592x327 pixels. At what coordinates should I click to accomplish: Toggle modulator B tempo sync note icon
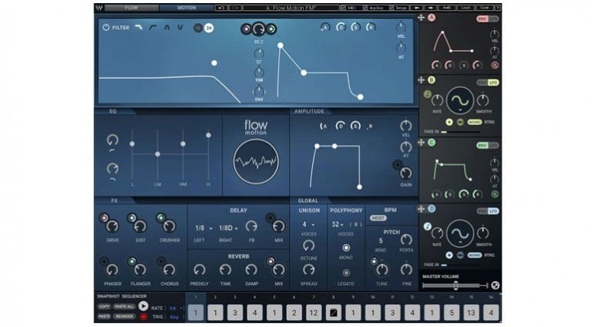427,94
